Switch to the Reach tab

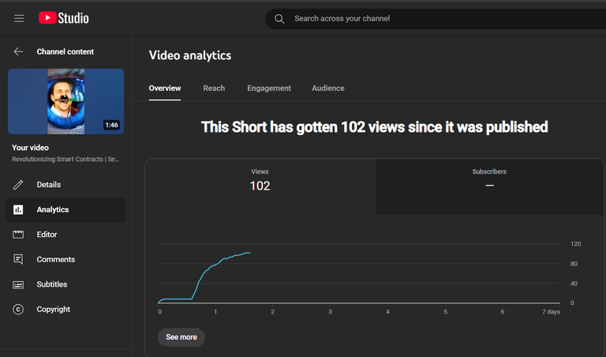tap(214, 88)
